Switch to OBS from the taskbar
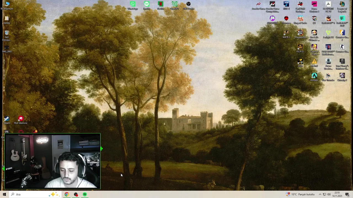Viewport: 353px width, 198px height. (x=76, y=194)
